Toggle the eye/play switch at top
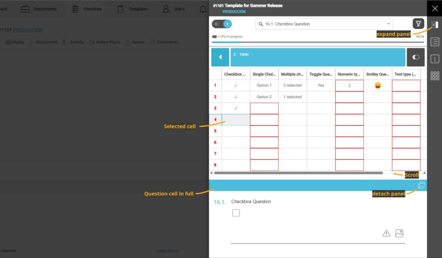This screenshot has height=258, width=442. [x=222, y=24]
